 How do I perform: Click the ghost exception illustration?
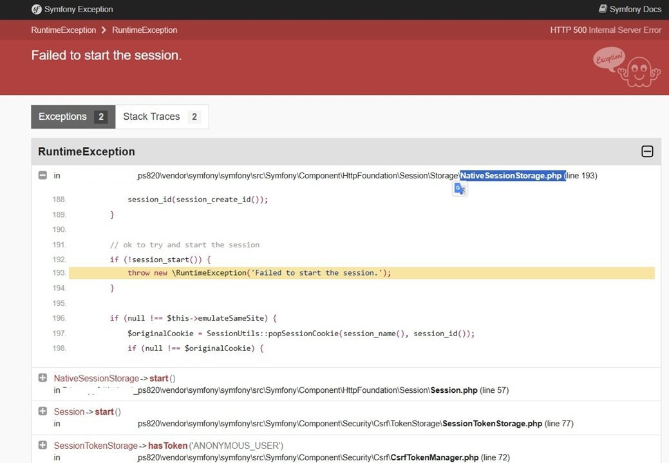point(627,66)
